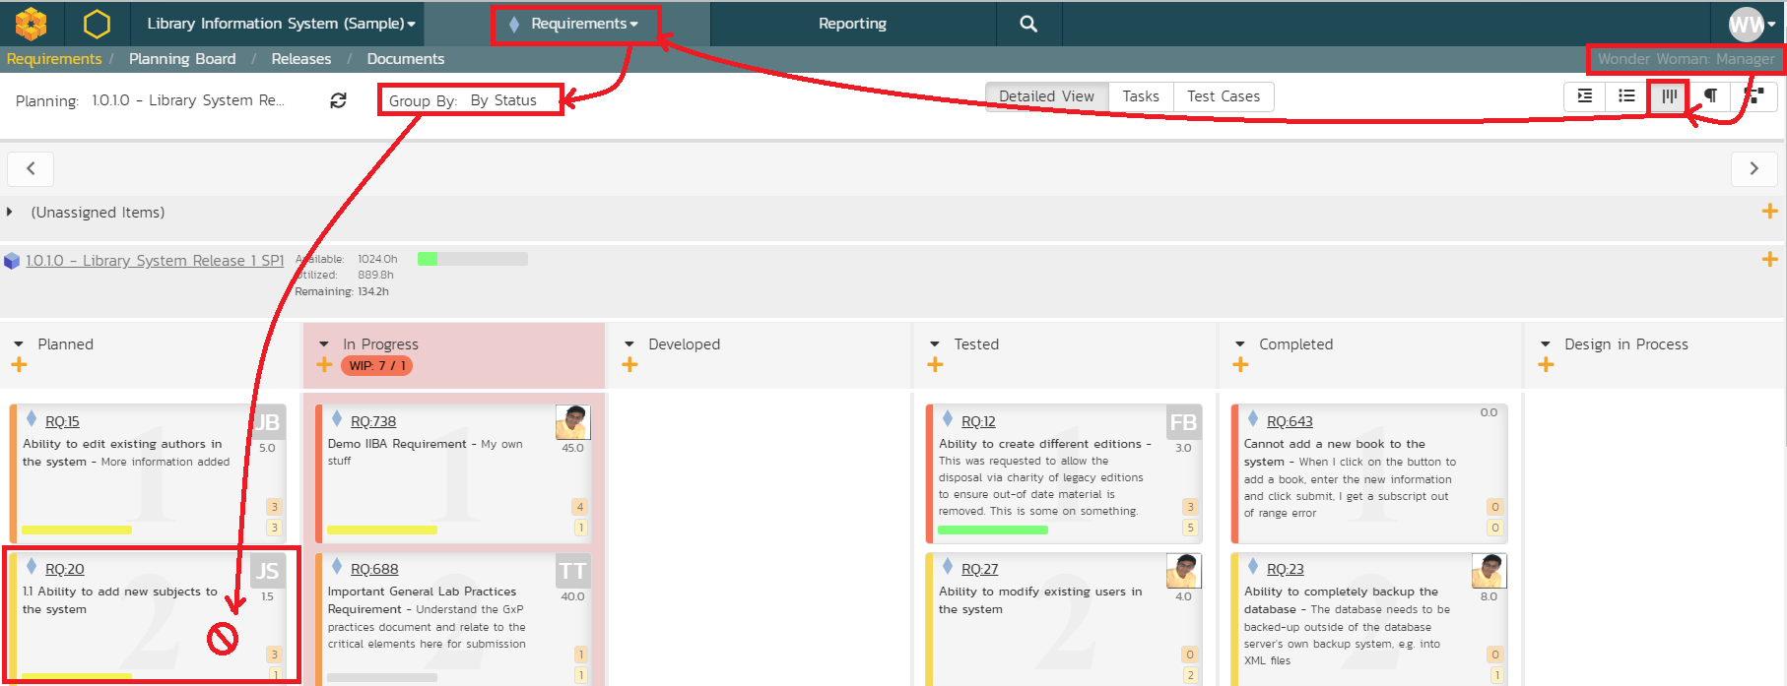Screen dimensions: 1787x686
Task: Open the Reporting tab
Action: pos(852,24)
